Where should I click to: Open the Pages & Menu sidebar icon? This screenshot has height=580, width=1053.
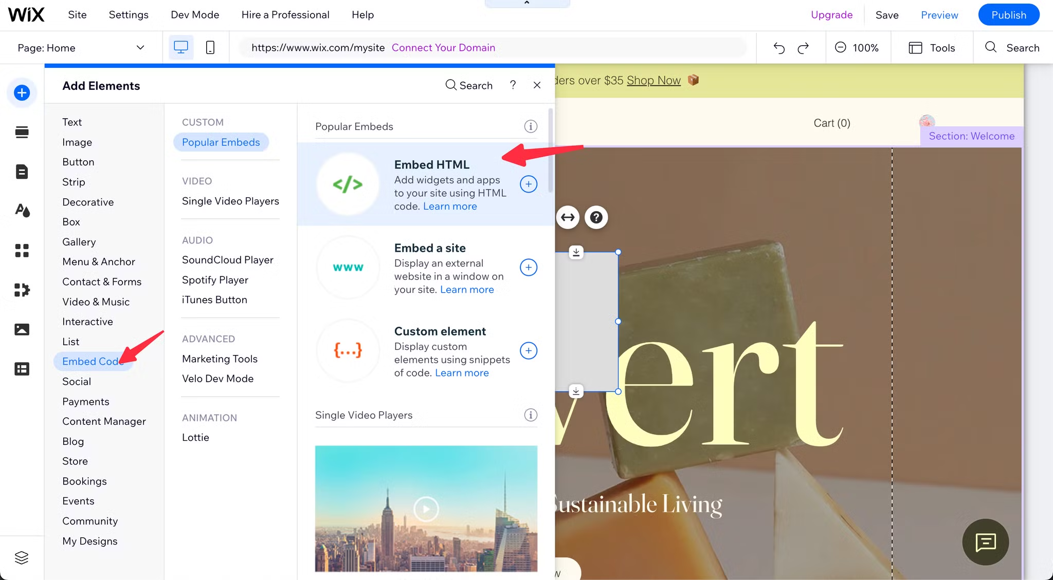(x=22, y=172)
